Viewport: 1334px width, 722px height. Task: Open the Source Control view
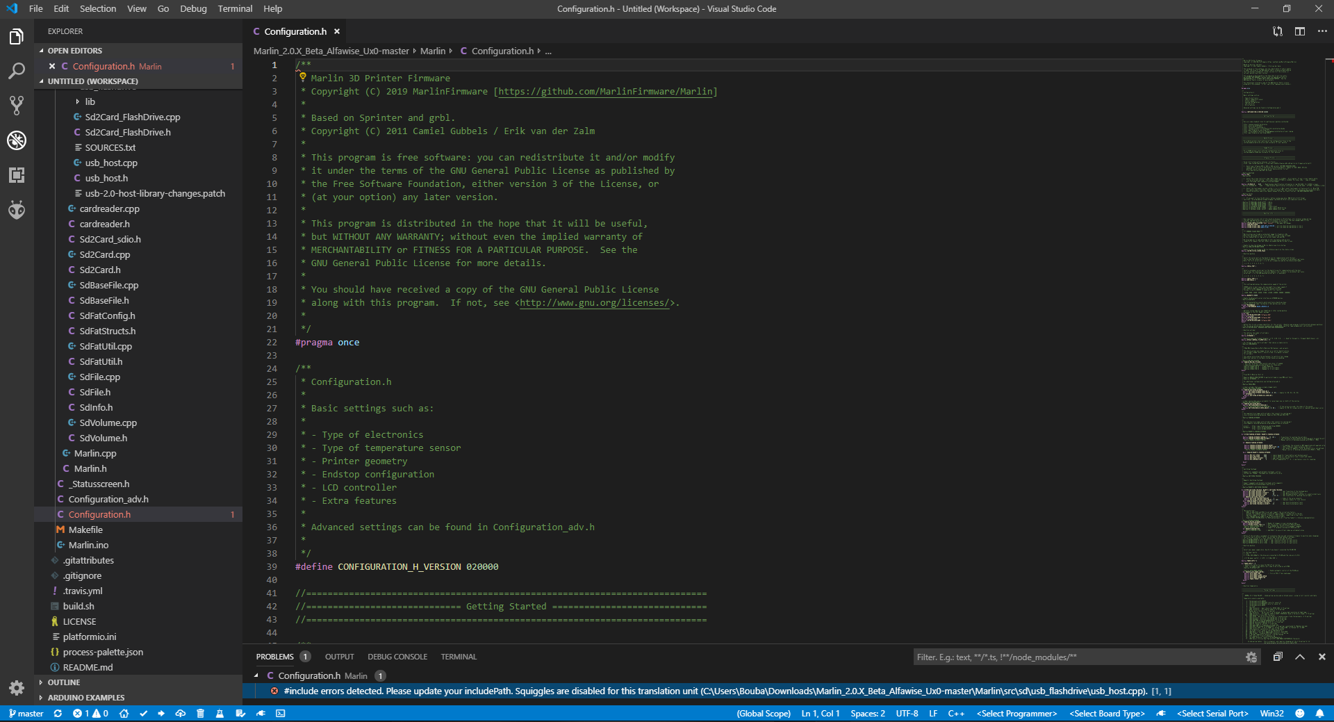pyautogui.click(x=17, y=106)
